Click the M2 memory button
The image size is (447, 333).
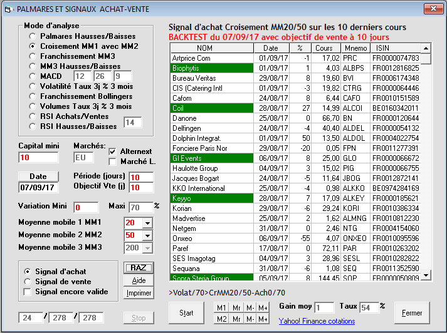221,319
